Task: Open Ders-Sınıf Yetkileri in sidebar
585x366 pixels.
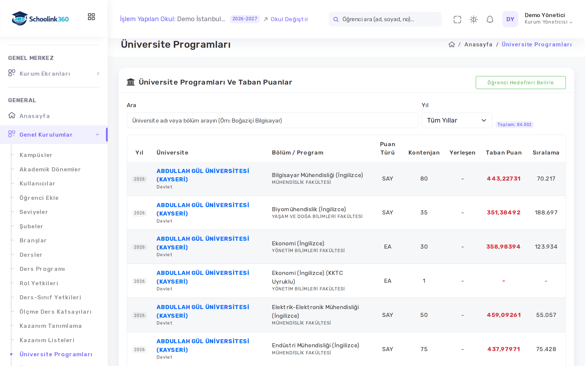Action: [50, 297]
